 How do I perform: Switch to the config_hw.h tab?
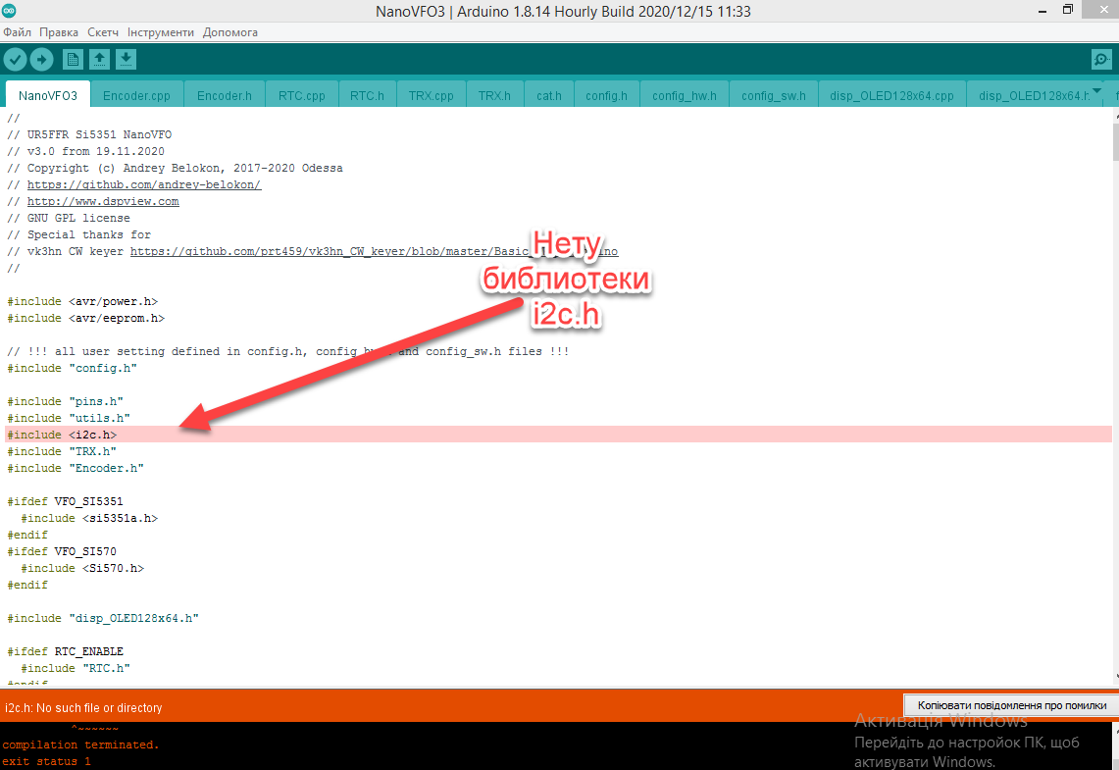[x=684, y=96]
